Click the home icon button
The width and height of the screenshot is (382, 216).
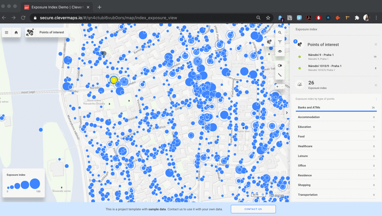(16, 32)
